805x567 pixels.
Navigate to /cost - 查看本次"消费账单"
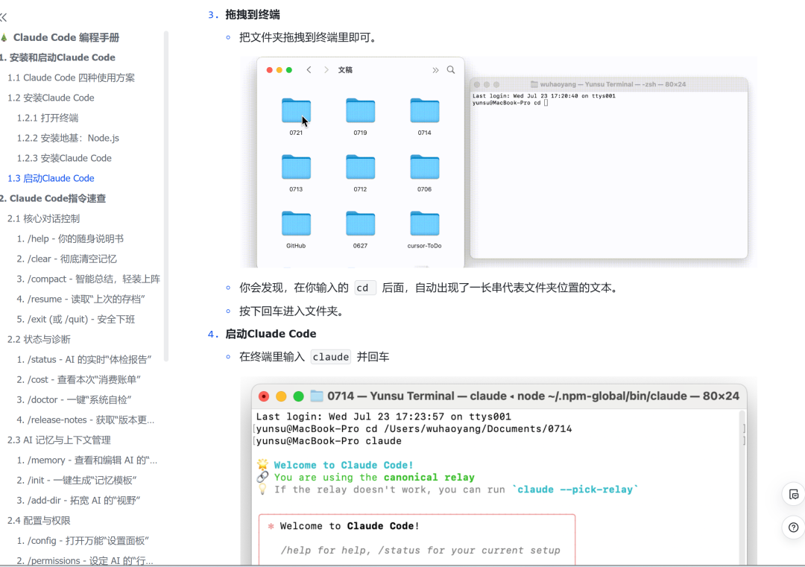tap(78, 380)
